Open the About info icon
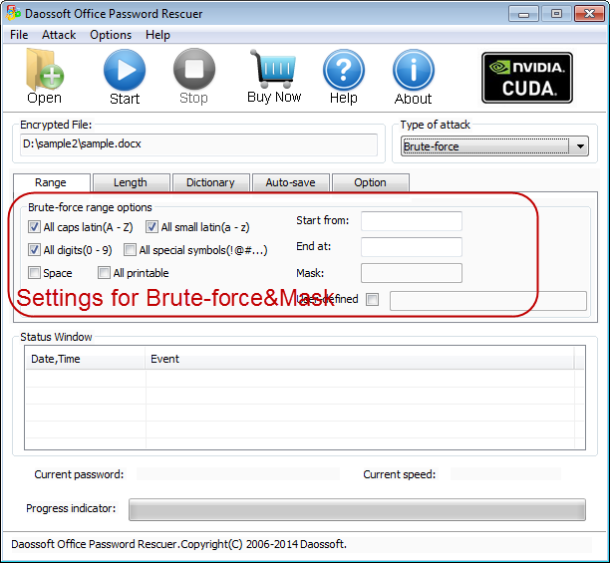The image size is (610, 563). (x=414, y=70)
